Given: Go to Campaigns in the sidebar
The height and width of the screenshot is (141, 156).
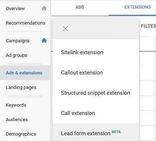Looking at the screenshot, I should tap(18, 41).
